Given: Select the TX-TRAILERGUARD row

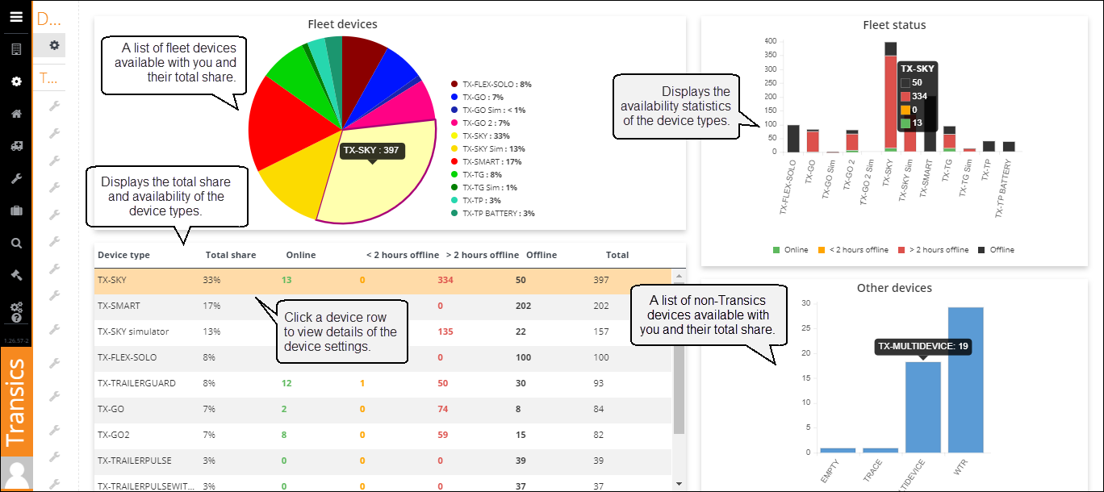Looking at the screenshot, I should tap(383, 383).
